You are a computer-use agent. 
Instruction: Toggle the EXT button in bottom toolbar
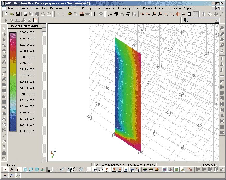click(x=6, y=176)
